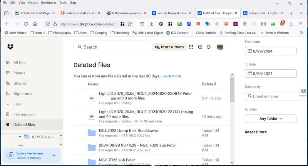Click storage usage 1.88 GB of 19.88 GB
Viewport: 308px width, 166px height.
pos(29,158)
